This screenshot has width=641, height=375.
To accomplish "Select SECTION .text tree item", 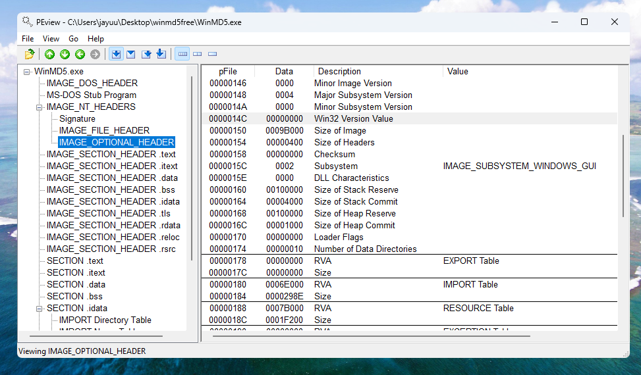I will coord(75,261).
